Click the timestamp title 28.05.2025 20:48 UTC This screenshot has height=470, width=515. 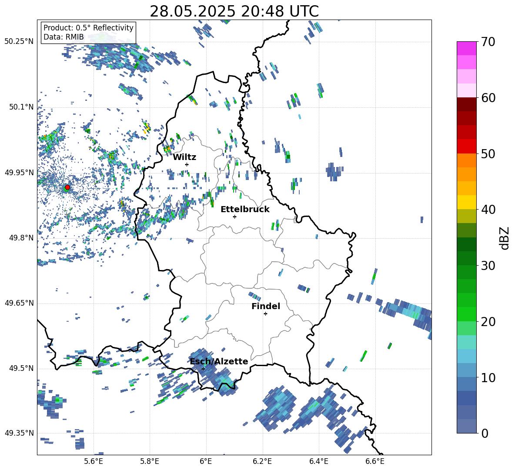(234, 11)
